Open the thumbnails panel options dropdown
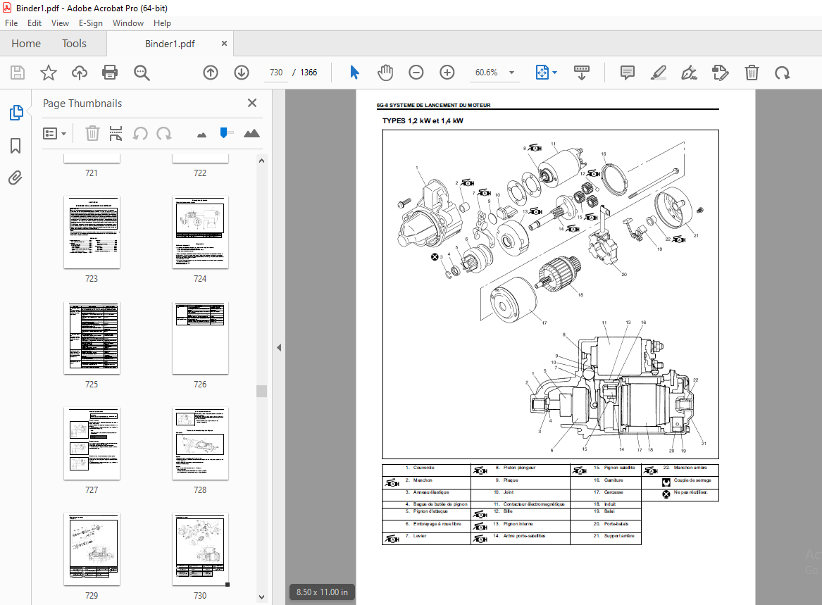Viewport: 822px width, 605px height. pos(54,134)
